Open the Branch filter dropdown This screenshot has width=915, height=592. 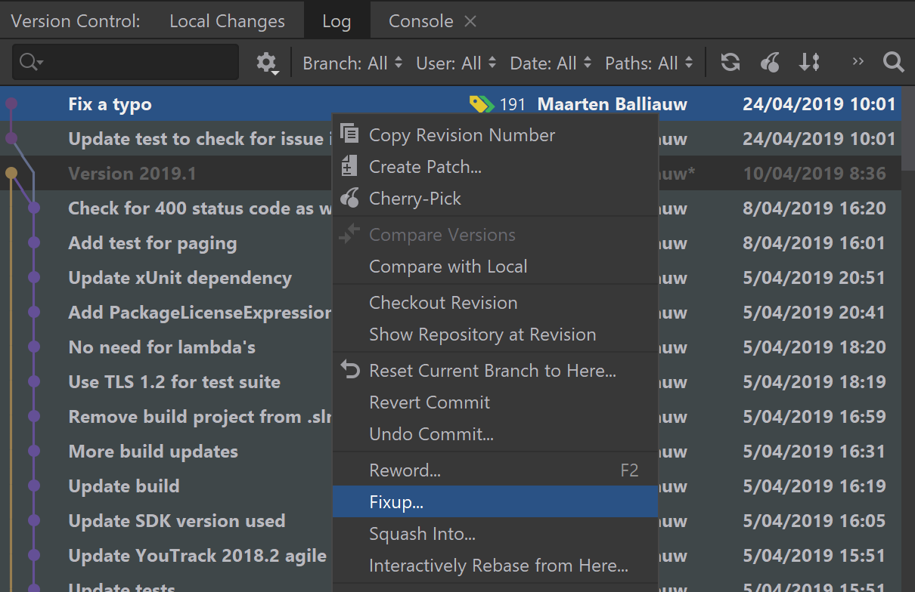tap(352, 63)
